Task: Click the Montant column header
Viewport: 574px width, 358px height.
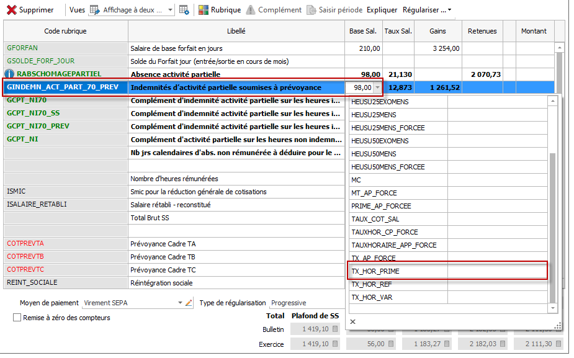Action: click(x=534, y=31)
